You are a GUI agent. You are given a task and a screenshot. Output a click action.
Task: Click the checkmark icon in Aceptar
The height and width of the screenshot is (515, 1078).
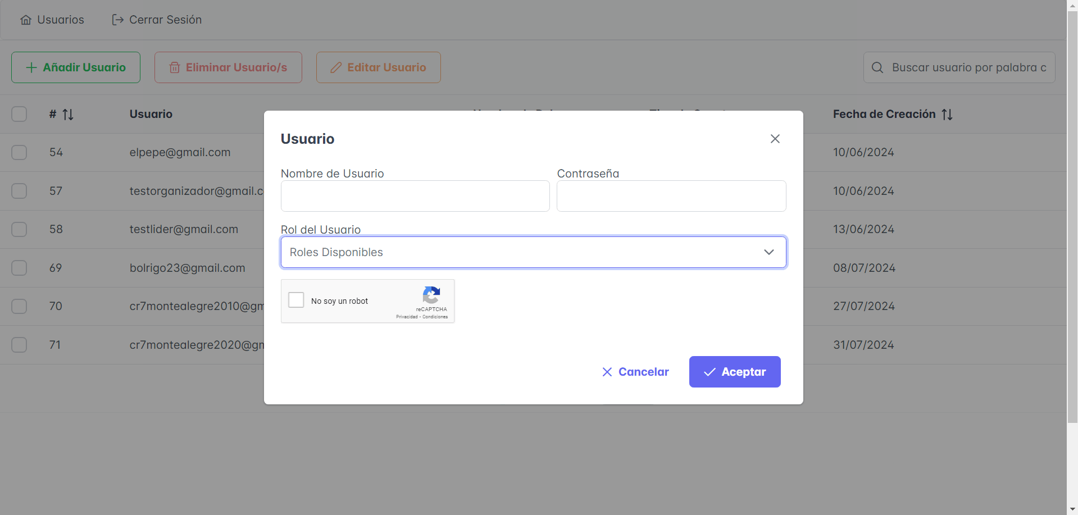click(x=709, y=372)
